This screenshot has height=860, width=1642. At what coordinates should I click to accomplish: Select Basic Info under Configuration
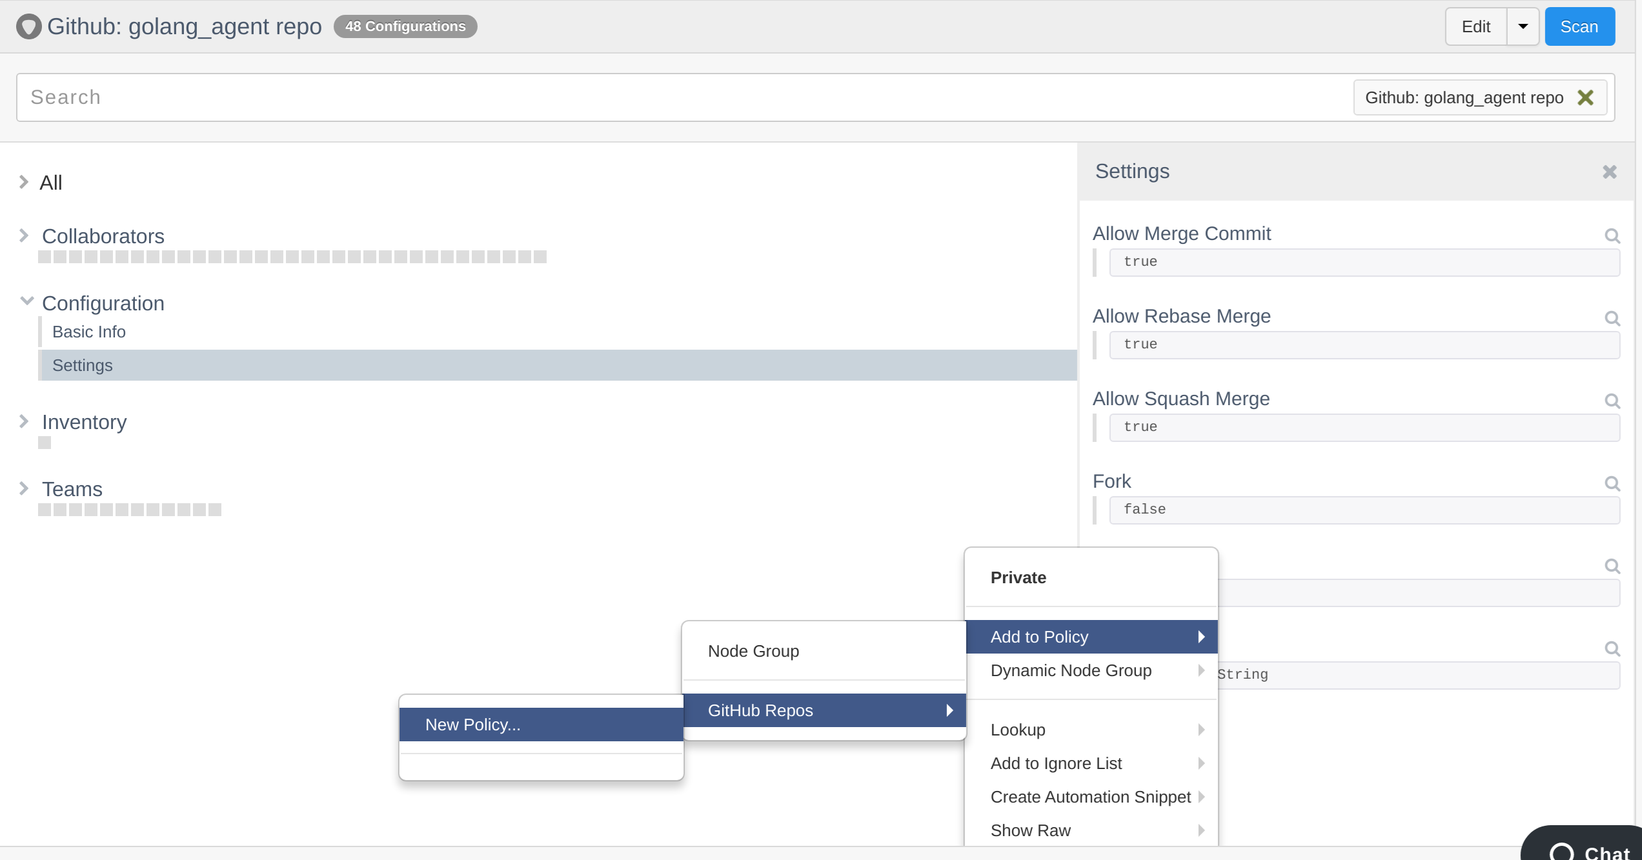(89, 332)
